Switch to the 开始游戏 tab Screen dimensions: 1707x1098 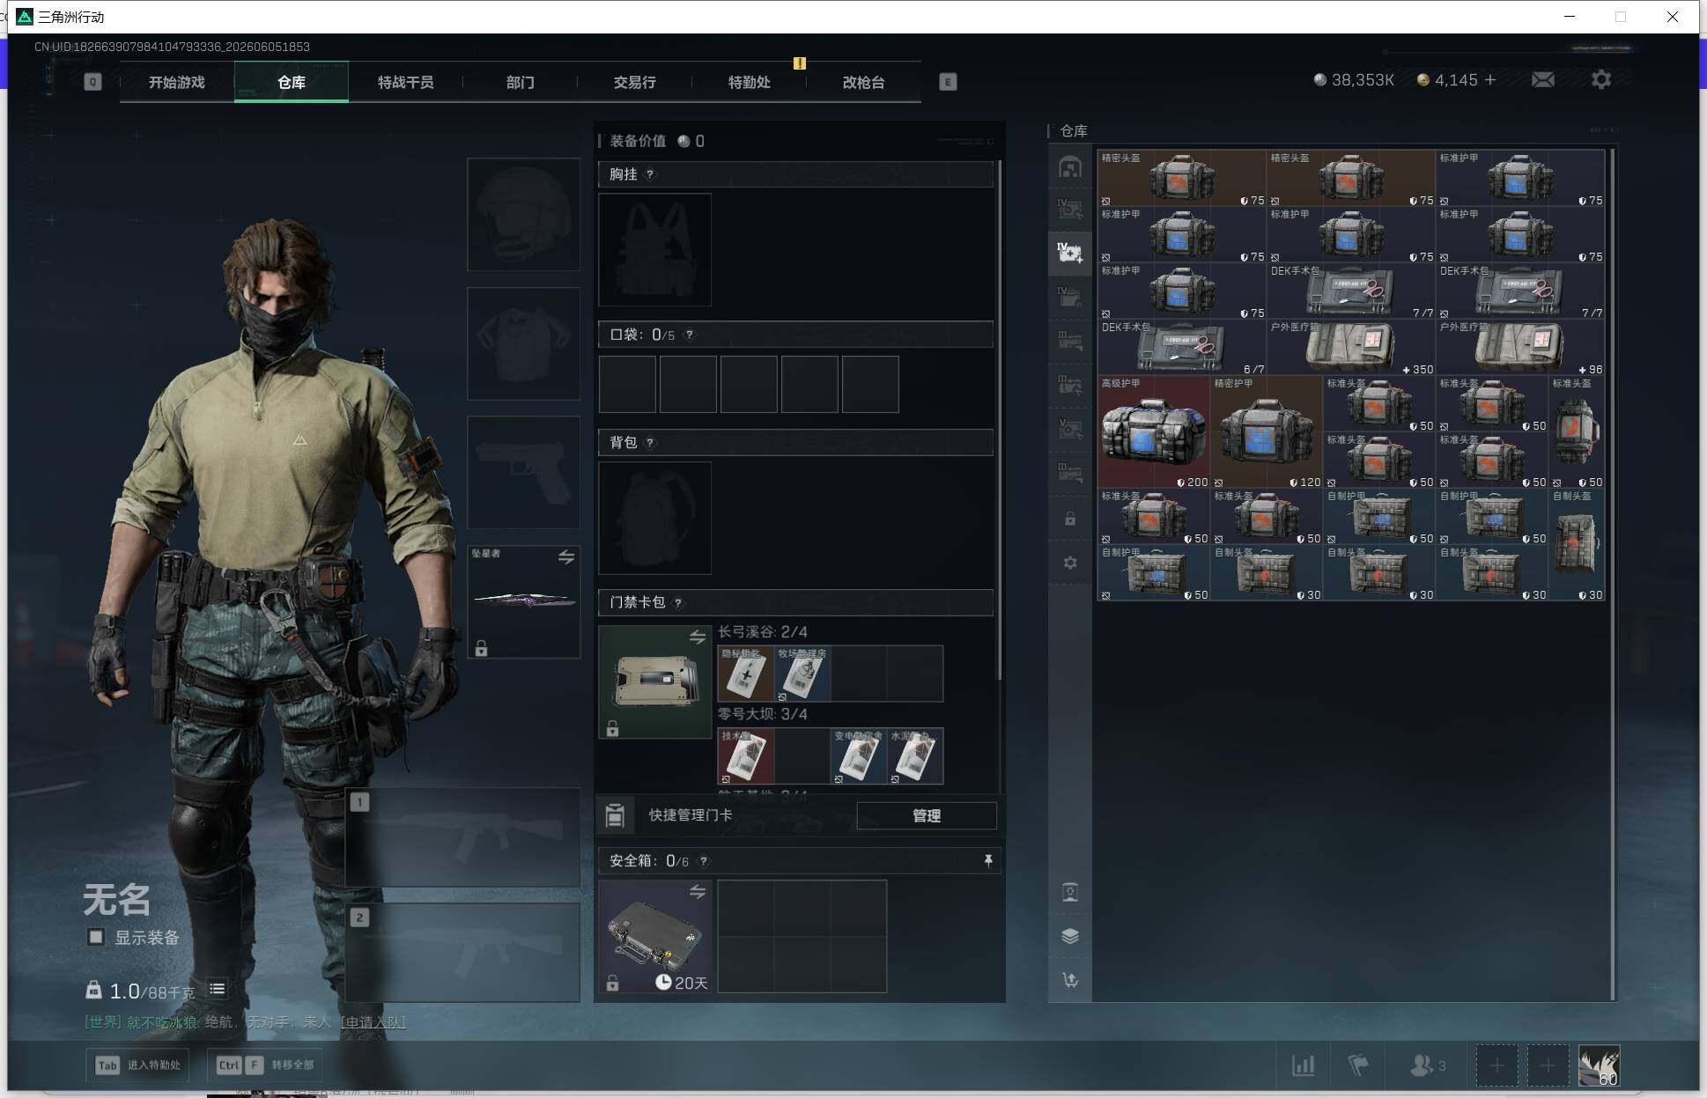pyautogui.click(x=177, y=82)
